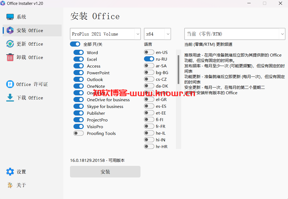The width and height of the screenshot is (288, 199).
Task: Click the 当前 (零售/RTM) 更新频道 heading
Action: [x=208, y=44]
